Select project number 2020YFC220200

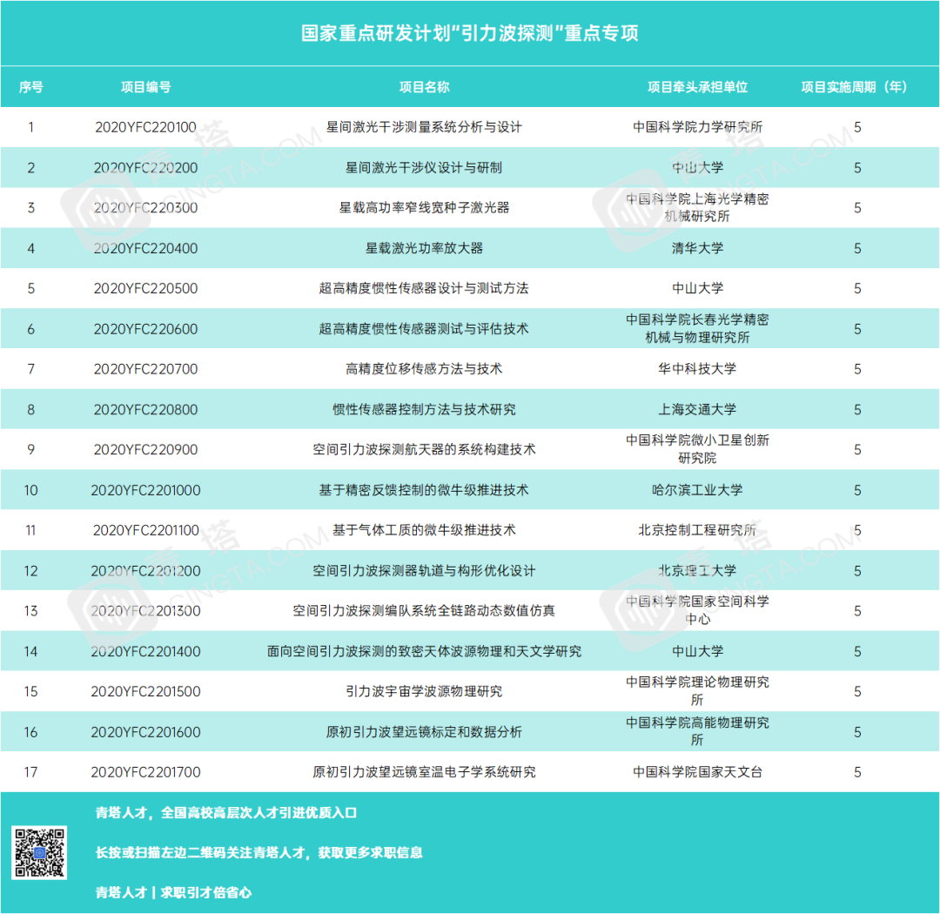click(x=145, y=168)
